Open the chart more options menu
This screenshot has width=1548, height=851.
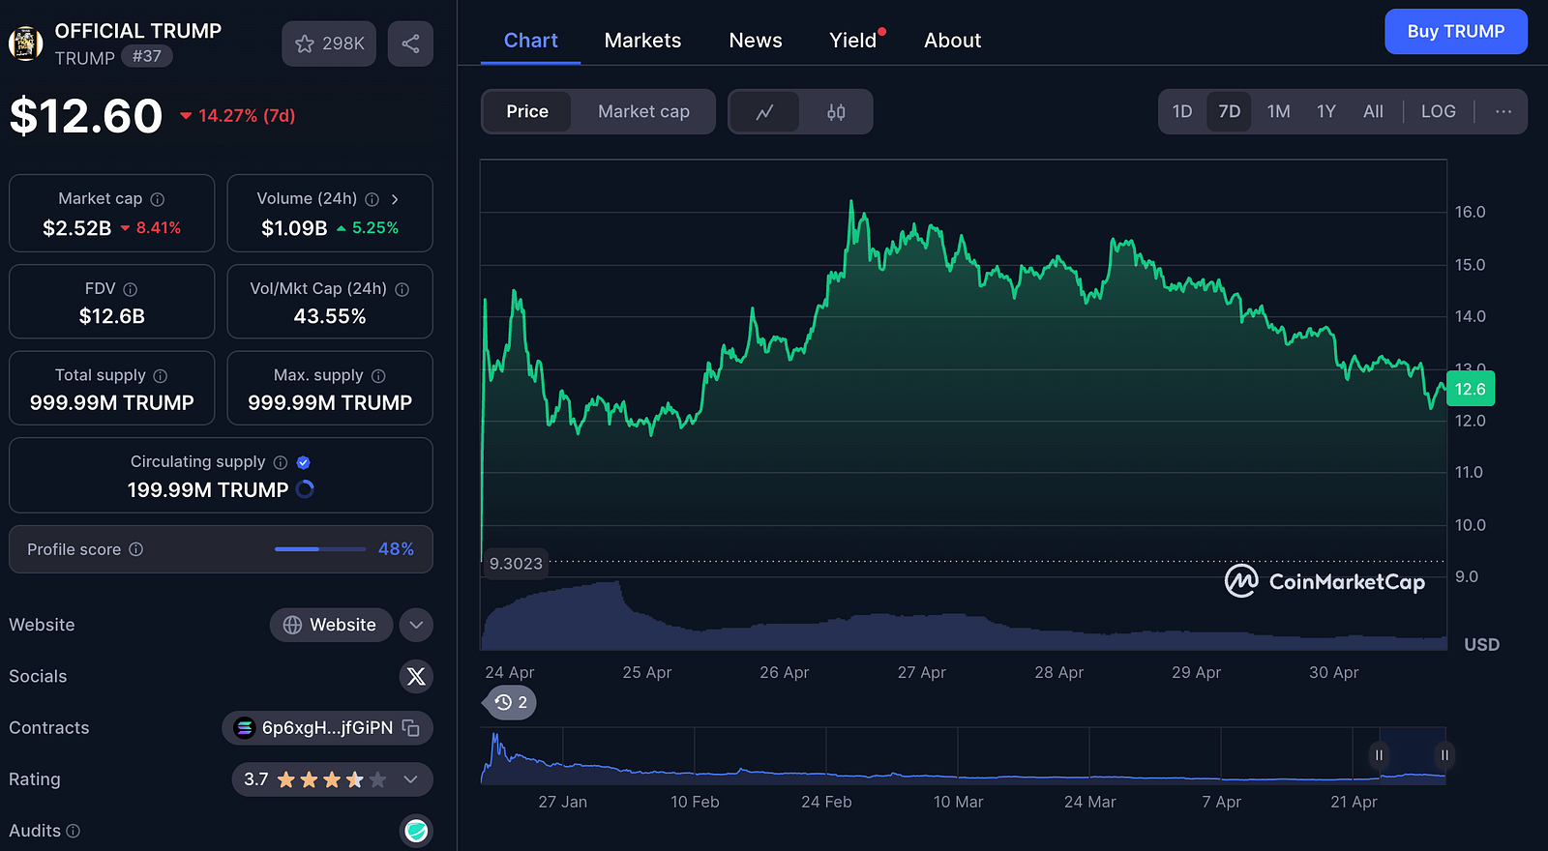[1503, 112]
